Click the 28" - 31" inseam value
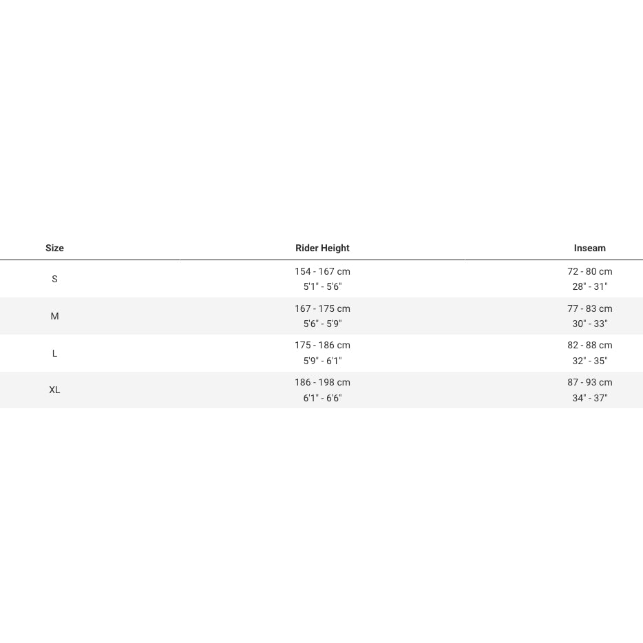This screenshot has width=643, height=643. click(589, 286)
